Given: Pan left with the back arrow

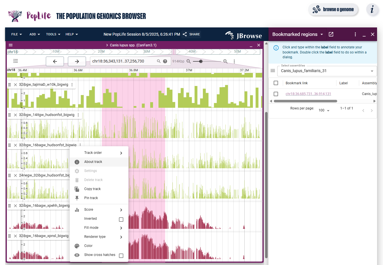Looking at the screenshot, I should (55, 61).
